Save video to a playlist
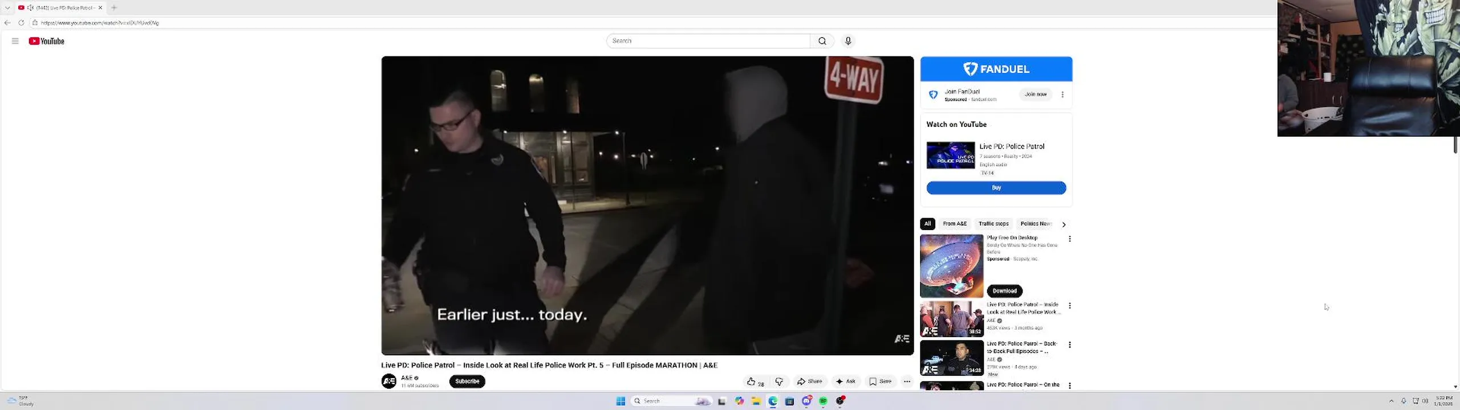1460x410 pixels. [x=880, y=382]
